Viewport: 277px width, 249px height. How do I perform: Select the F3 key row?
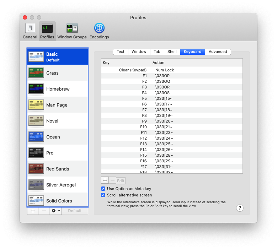click(172, 87)
